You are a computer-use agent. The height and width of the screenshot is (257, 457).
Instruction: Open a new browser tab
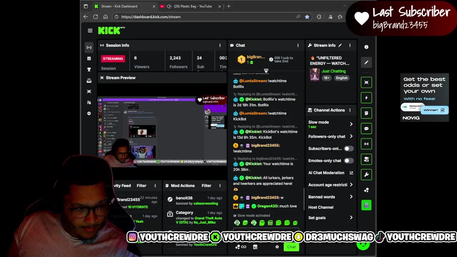pos(228,6)
